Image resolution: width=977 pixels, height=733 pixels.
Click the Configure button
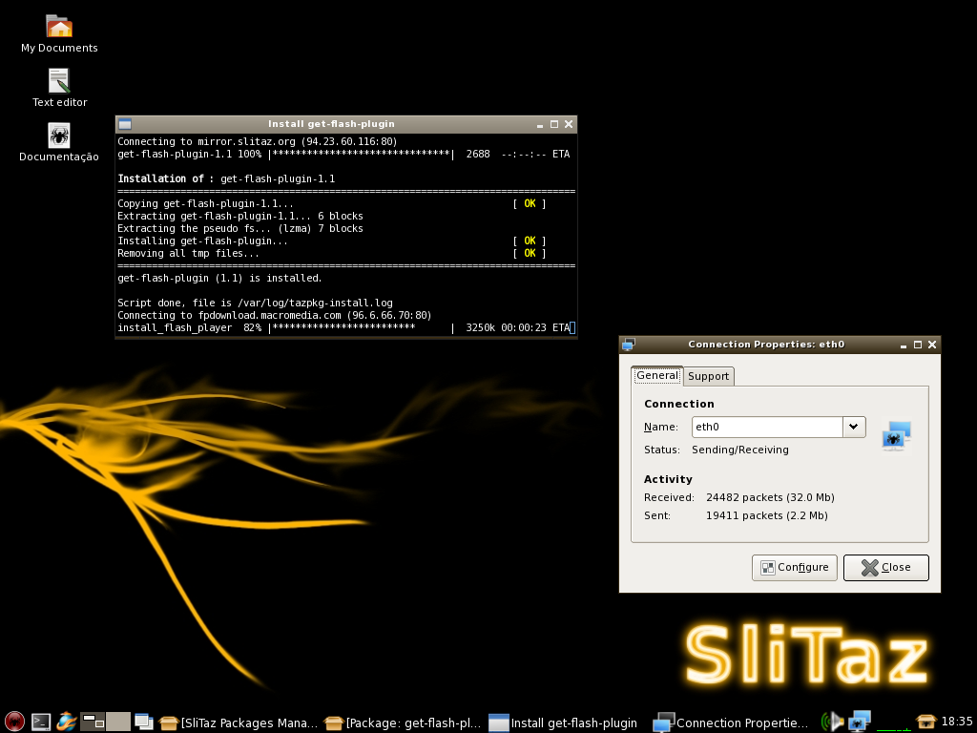(795, 567)
